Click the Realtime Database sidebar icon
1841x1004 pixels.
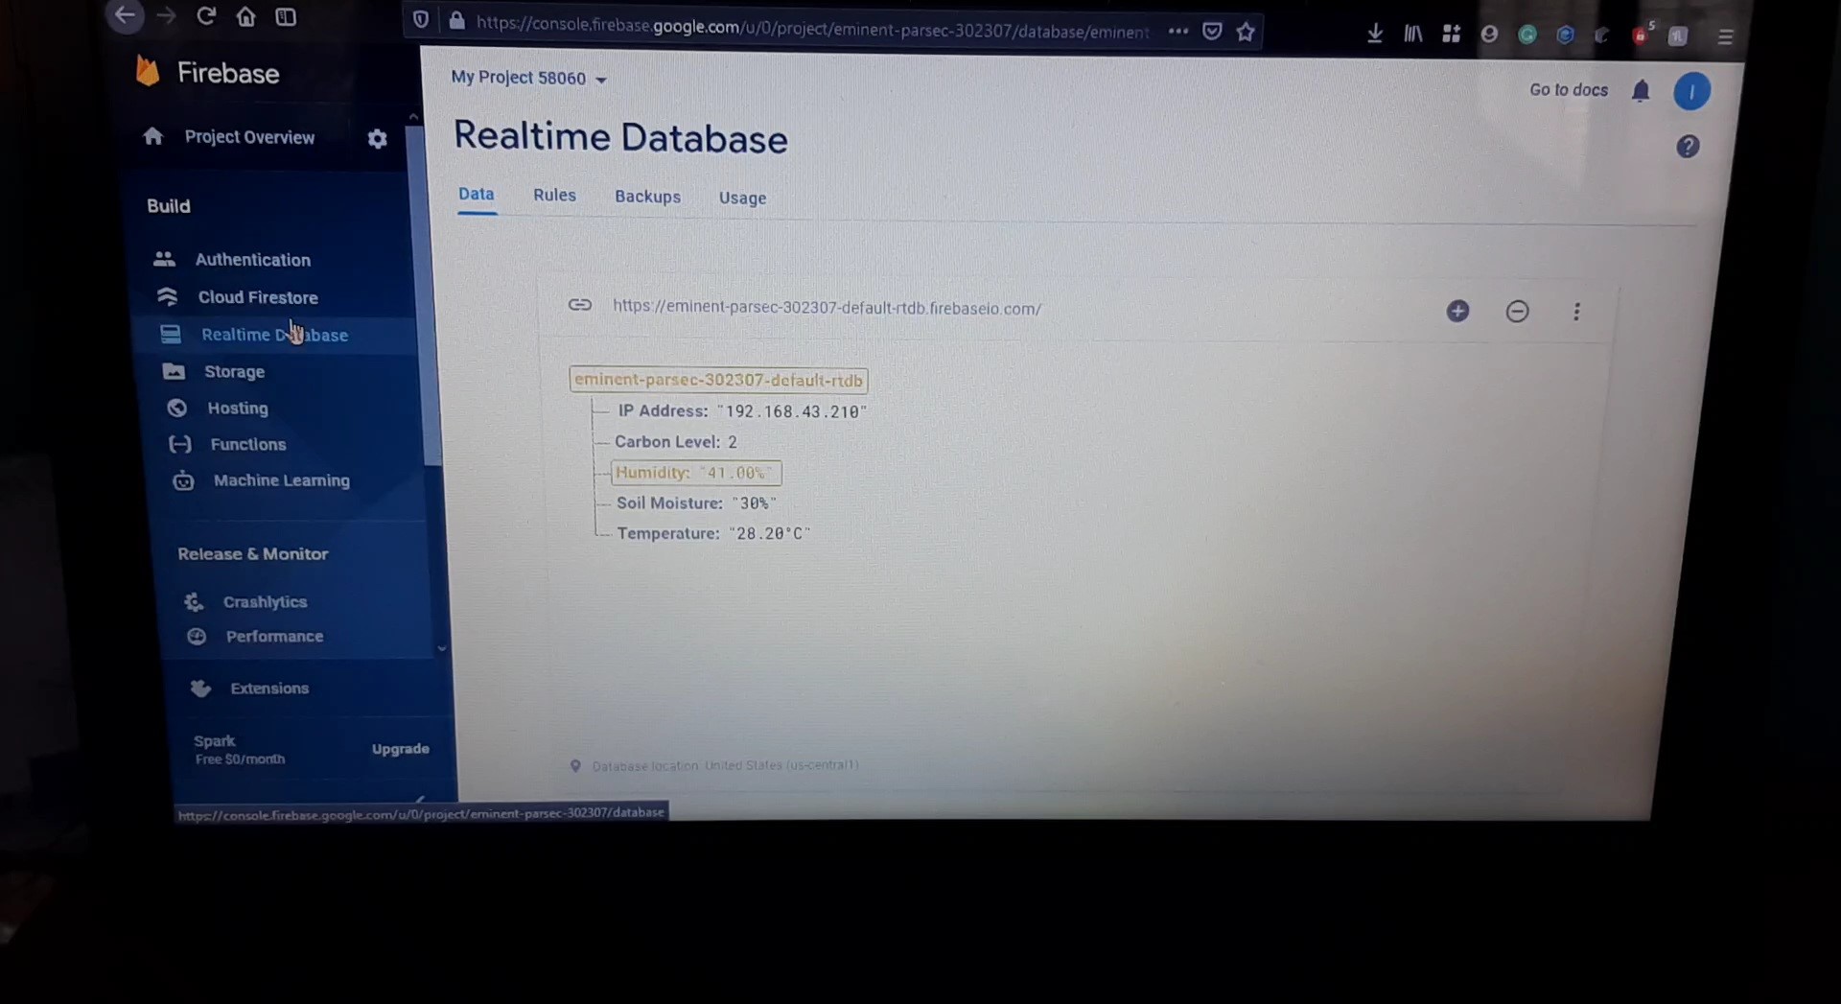coord(171,334)
